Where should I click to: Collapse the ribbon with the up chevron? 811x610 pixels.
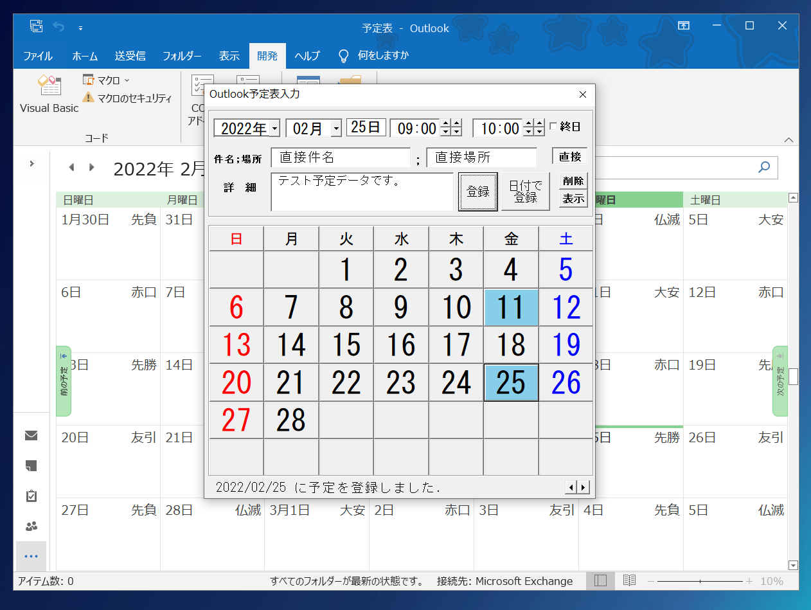(x=789, y=139)
